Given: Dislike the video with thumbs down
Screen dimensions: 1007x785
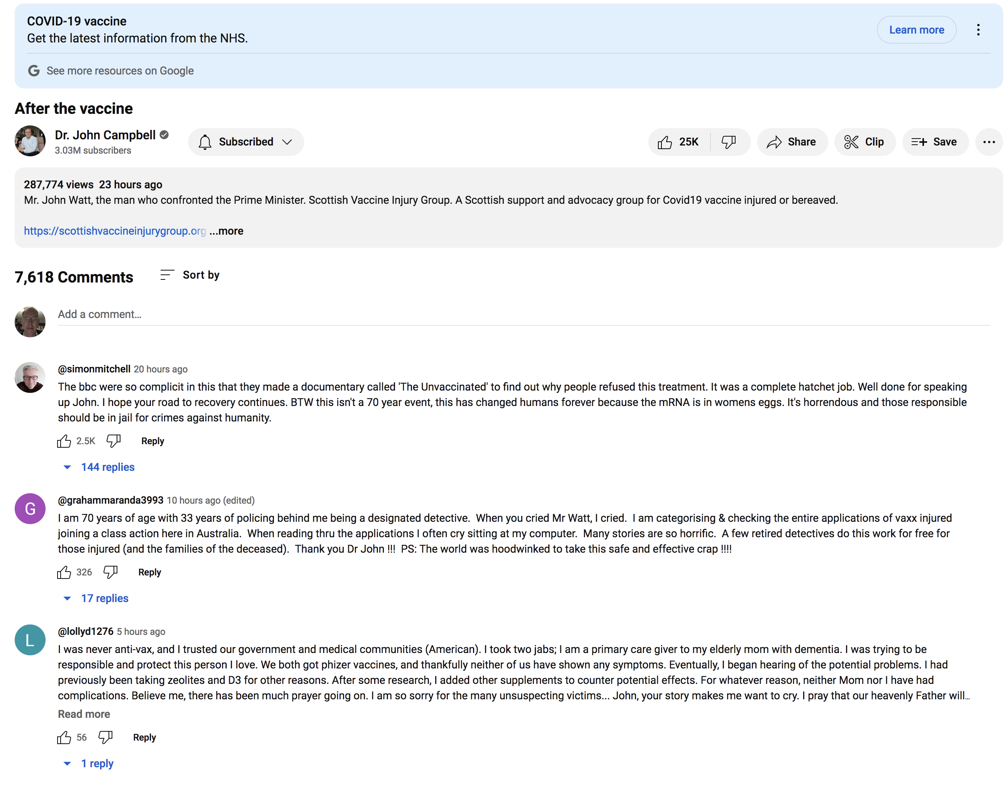Looking at the screenshot, I should coord(729,142).
